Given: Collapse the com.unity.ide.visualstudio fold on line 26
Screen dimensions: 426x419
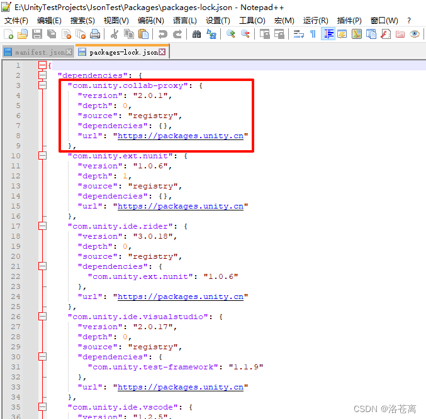Looking at the screenshot, I should point(42,317).
